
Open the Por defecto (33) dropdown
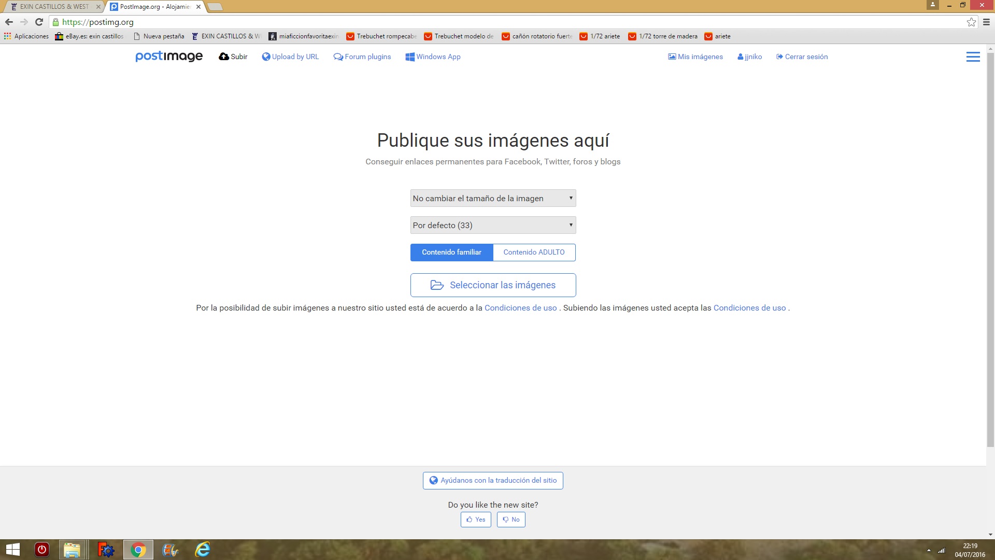(x=493, y=226)
